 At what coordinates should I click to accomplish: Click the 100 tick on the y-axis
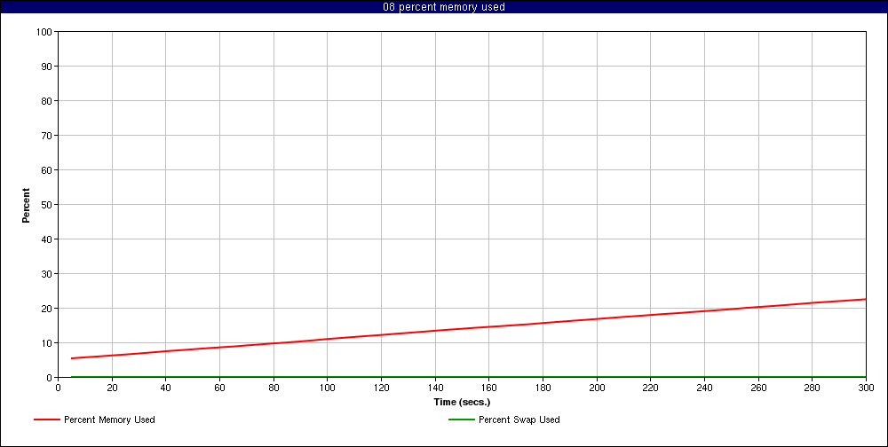tap(44, 32)
